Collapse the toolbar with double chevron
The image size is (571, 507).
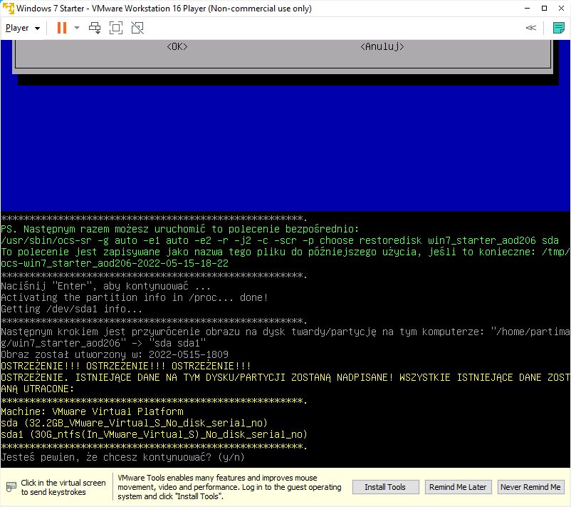tap(530, 28)
